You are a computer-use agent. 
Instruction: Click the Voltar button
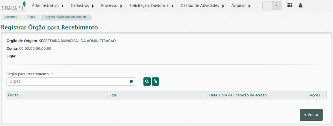click(x=311, y=115)
